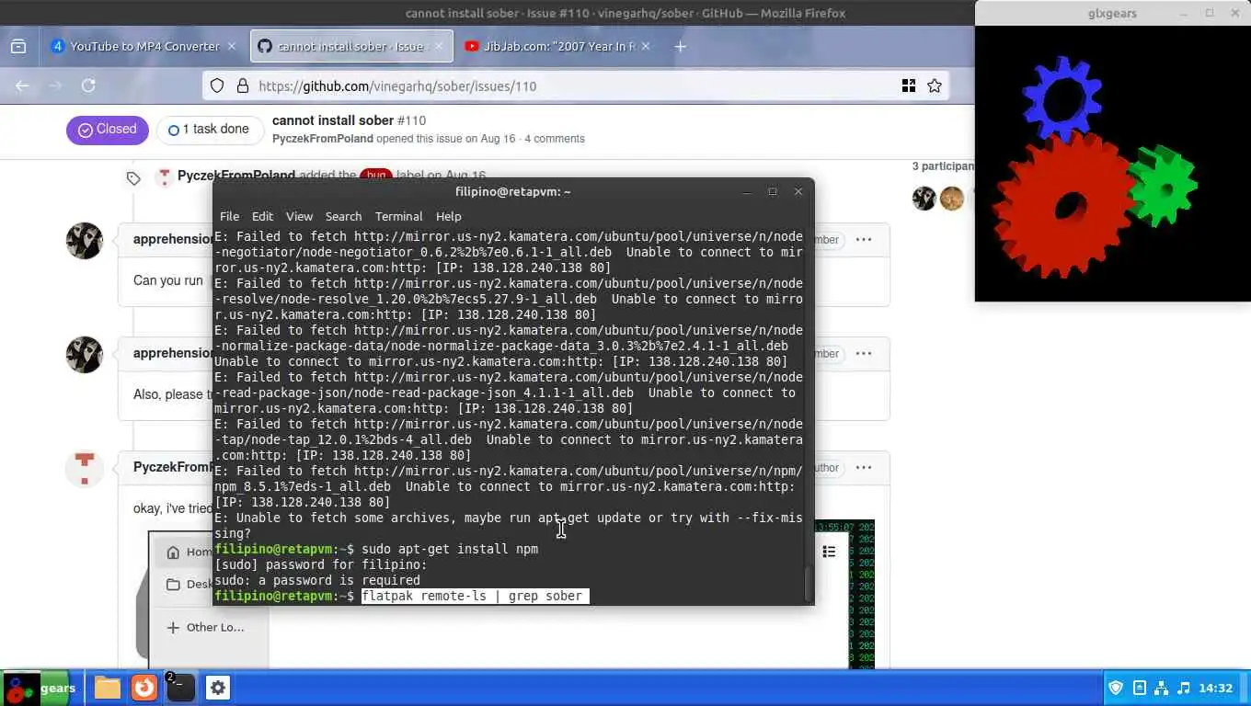Select the cannot install sober GitHub tab
1251x706 pixels.
tap(351, 46)
